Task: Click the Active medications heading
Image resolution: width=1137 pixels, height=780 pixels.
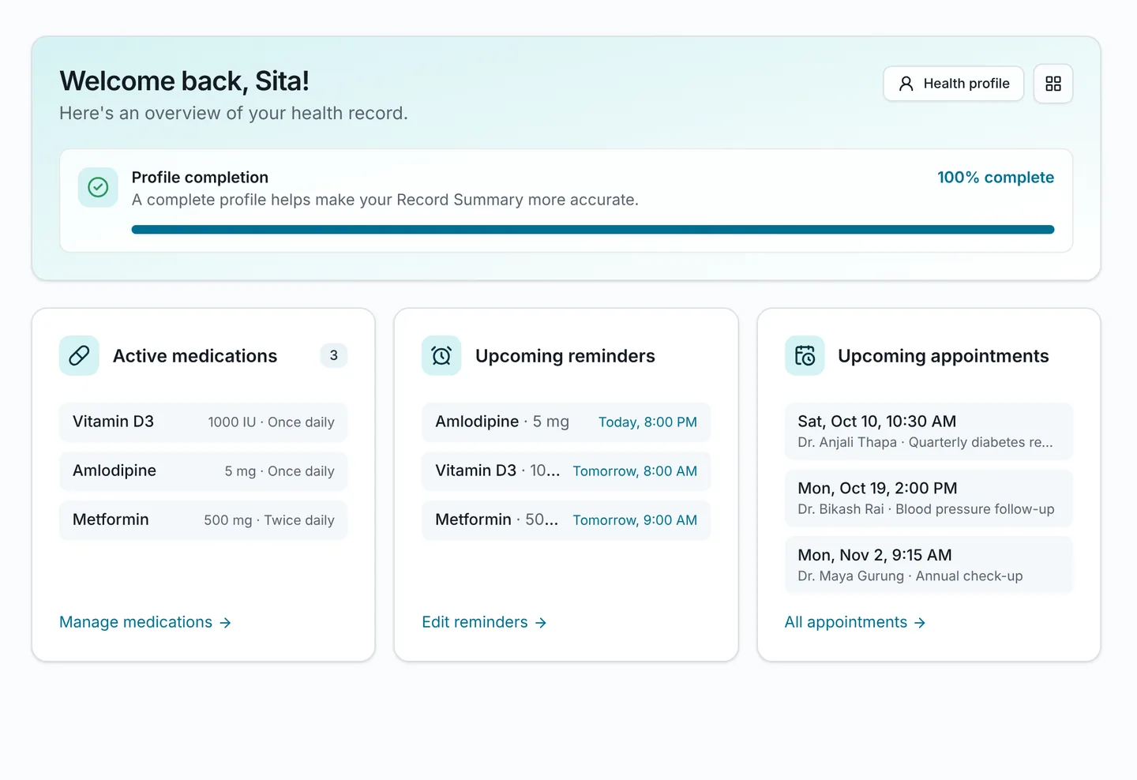Action: pos(195,356)
